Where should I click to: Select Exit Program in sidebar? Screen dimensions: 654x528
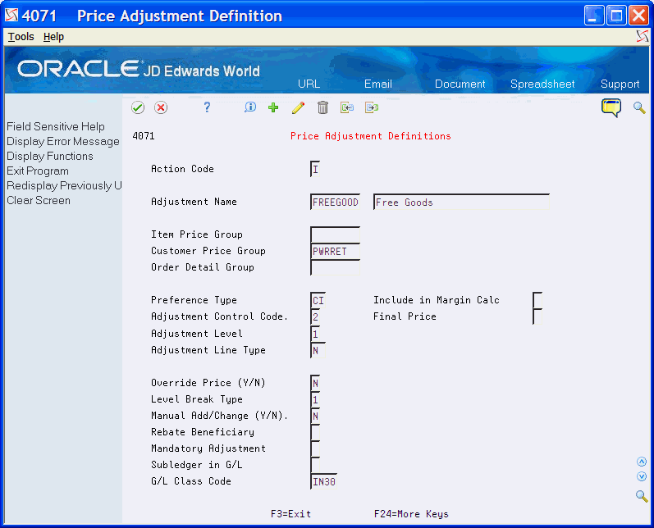point(38,171)
